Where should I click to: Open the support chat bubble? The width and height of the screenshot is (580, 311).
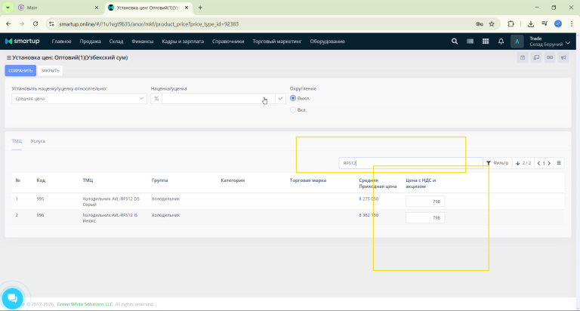pyautogui.click(x=12, y=298)
